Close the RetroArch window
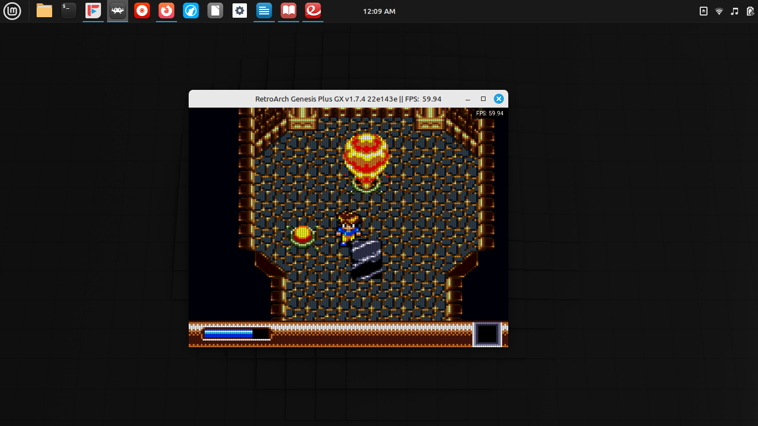 (x=499, y=99)
